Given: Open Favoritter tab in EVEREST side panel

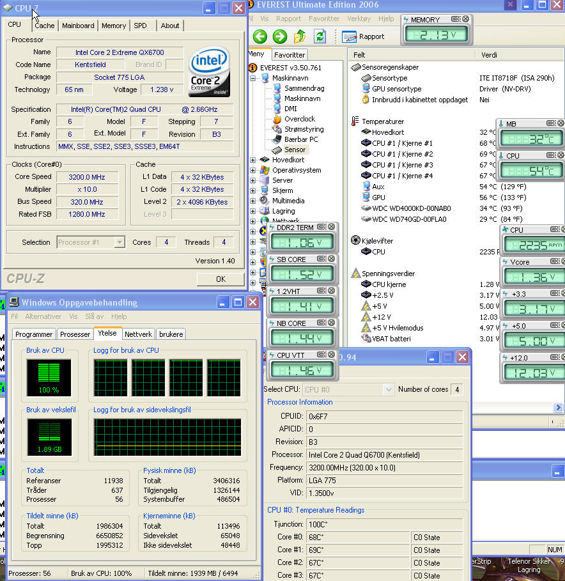Looking at the screenshot, I should click(x=290, y=55).
